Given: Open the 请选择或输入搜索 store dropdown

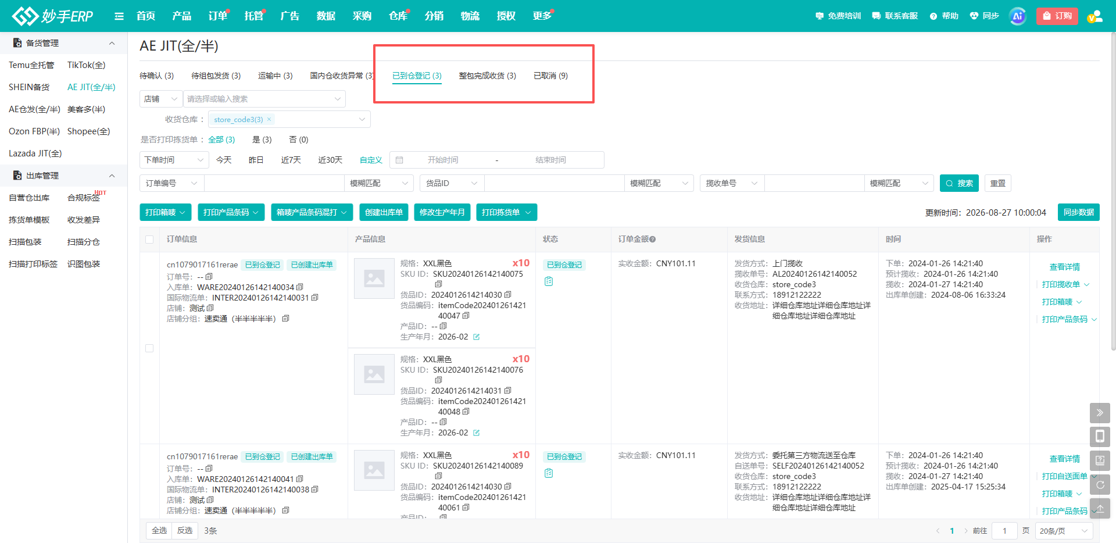Looking at the screenshot, I should tap(264, 99).
